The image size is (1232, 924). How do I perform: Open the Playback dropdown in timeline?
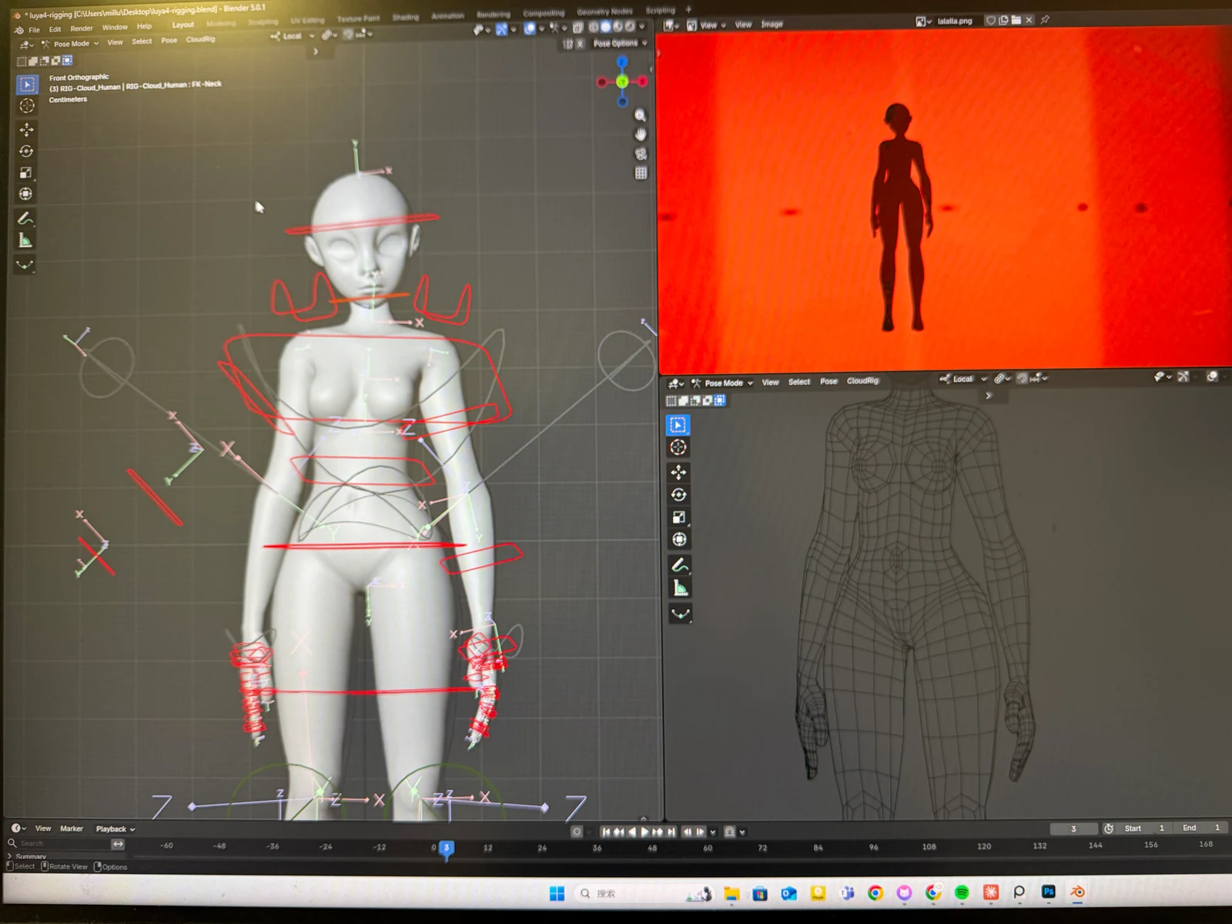(115, 829)
